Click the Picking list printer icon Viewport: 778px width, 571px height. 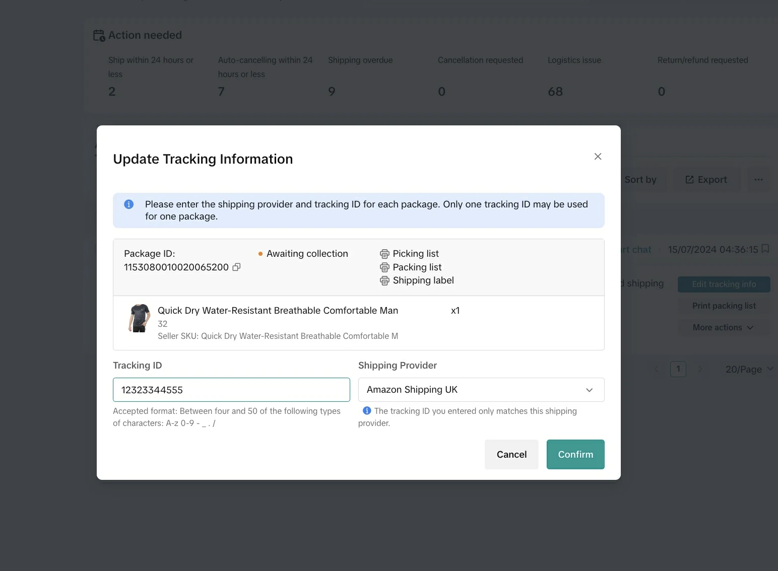384,254
